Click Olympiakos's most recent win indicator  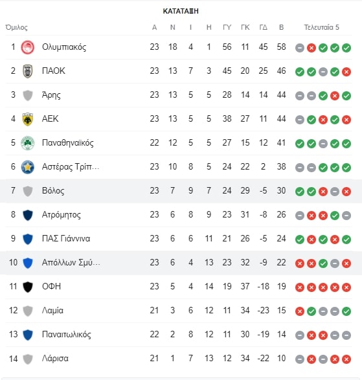pyautogui.click(x=346, y=48)
